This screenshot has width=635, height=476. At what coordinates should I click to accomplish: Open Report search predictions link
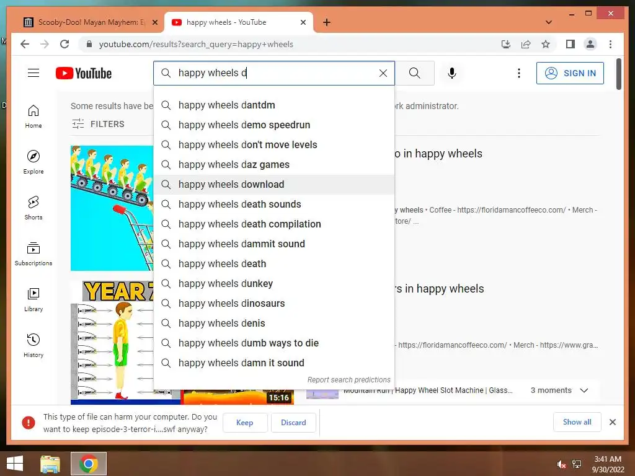[x=349, y=380]
